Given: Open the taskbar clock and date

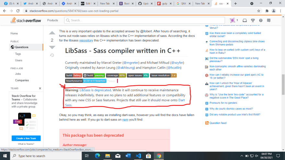Looking at the screenshot, I should (x=267, y=156).
